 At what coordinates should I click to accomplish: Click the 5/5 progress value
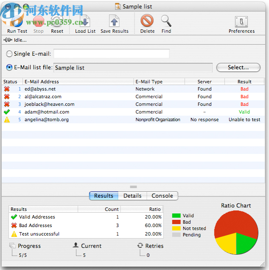click(22, 255)
